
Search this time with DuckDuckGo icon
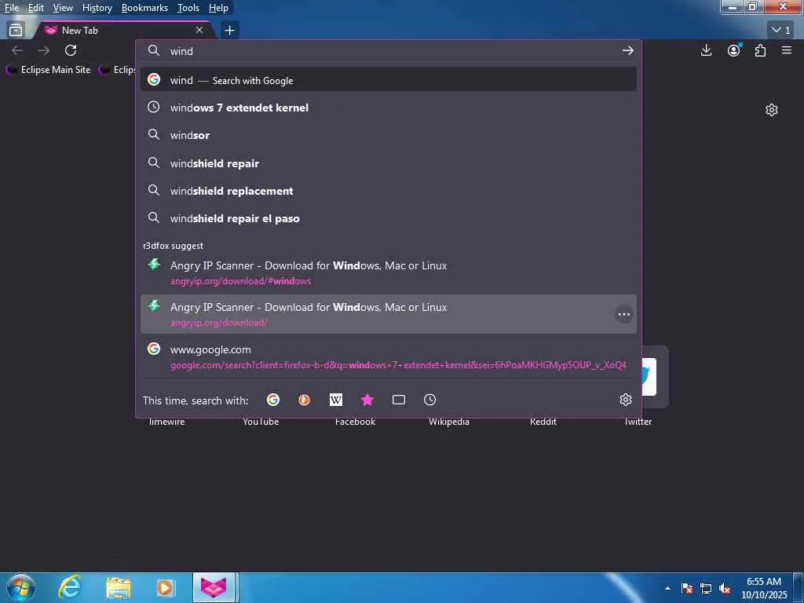tap(304, 400)
